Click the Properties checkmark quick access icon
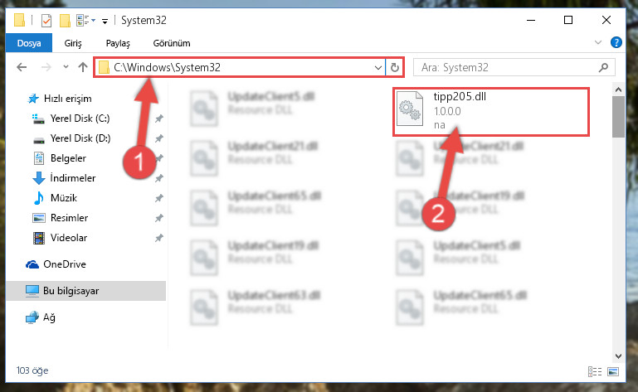The width and height of the screenshot is (638, 392). pos(46,21)
